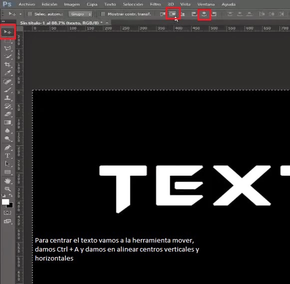Open the 3D menu
Screen dimensions: 290x284
pos(171,4)
